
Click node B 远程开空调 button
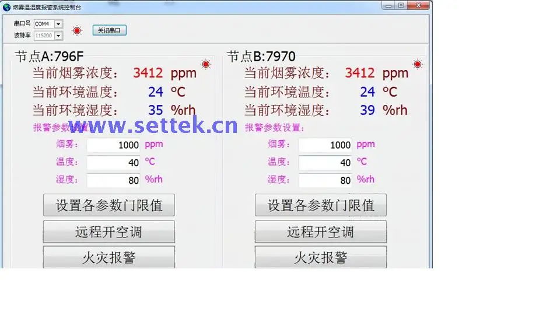[321, 232]
